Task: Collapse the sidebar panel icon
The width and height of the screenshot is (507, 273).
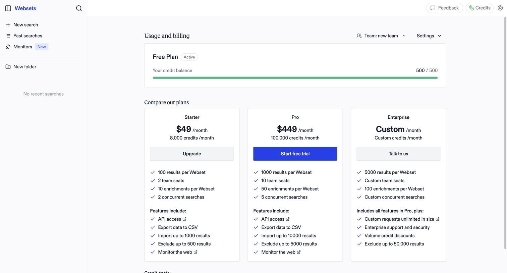Action: pos(8,8)
